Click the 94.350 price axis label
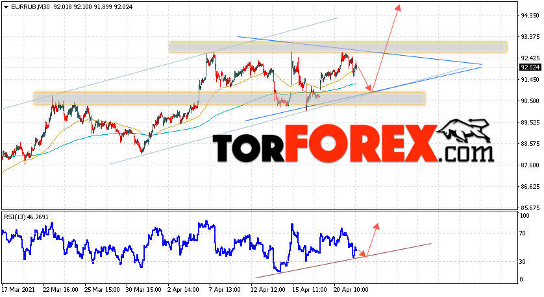Viewport: 544px width, 297px height. click(x=530, y=16)
